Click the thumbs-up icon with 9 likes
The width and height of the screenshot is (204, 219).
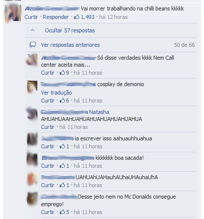point(62,73)
